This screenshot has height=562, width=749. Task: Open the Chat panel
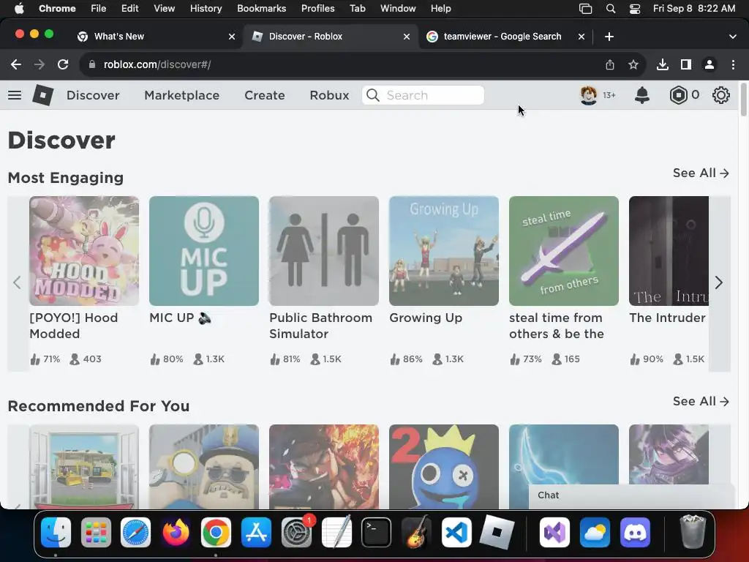coord(631,495)
